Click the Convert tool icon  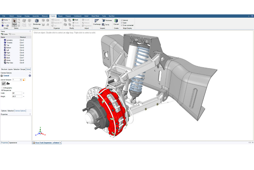pos(116,22)
